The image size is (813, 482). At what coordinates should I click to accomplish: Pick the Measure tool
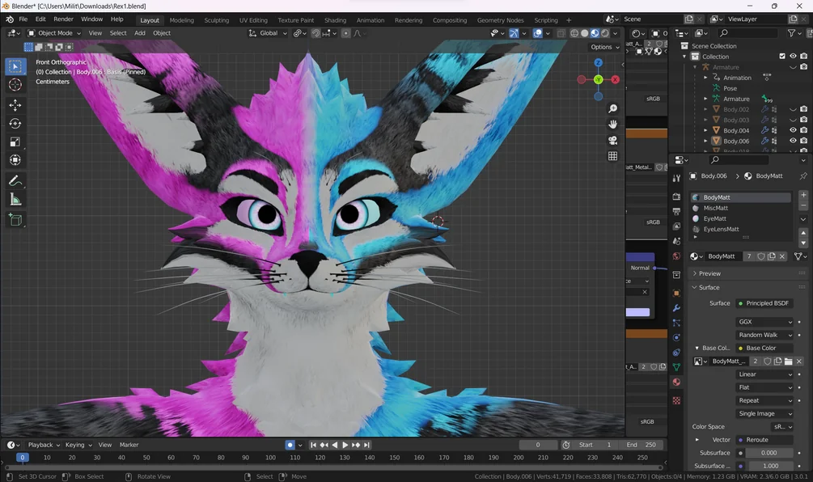[15, 200]
